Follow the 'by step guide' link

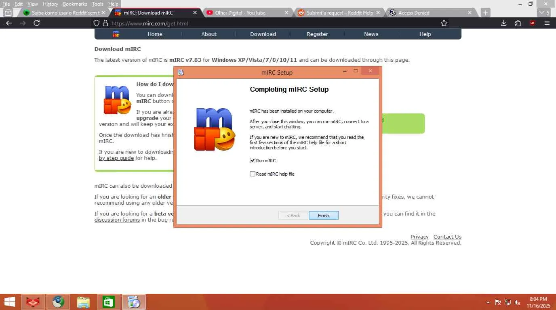116,158
